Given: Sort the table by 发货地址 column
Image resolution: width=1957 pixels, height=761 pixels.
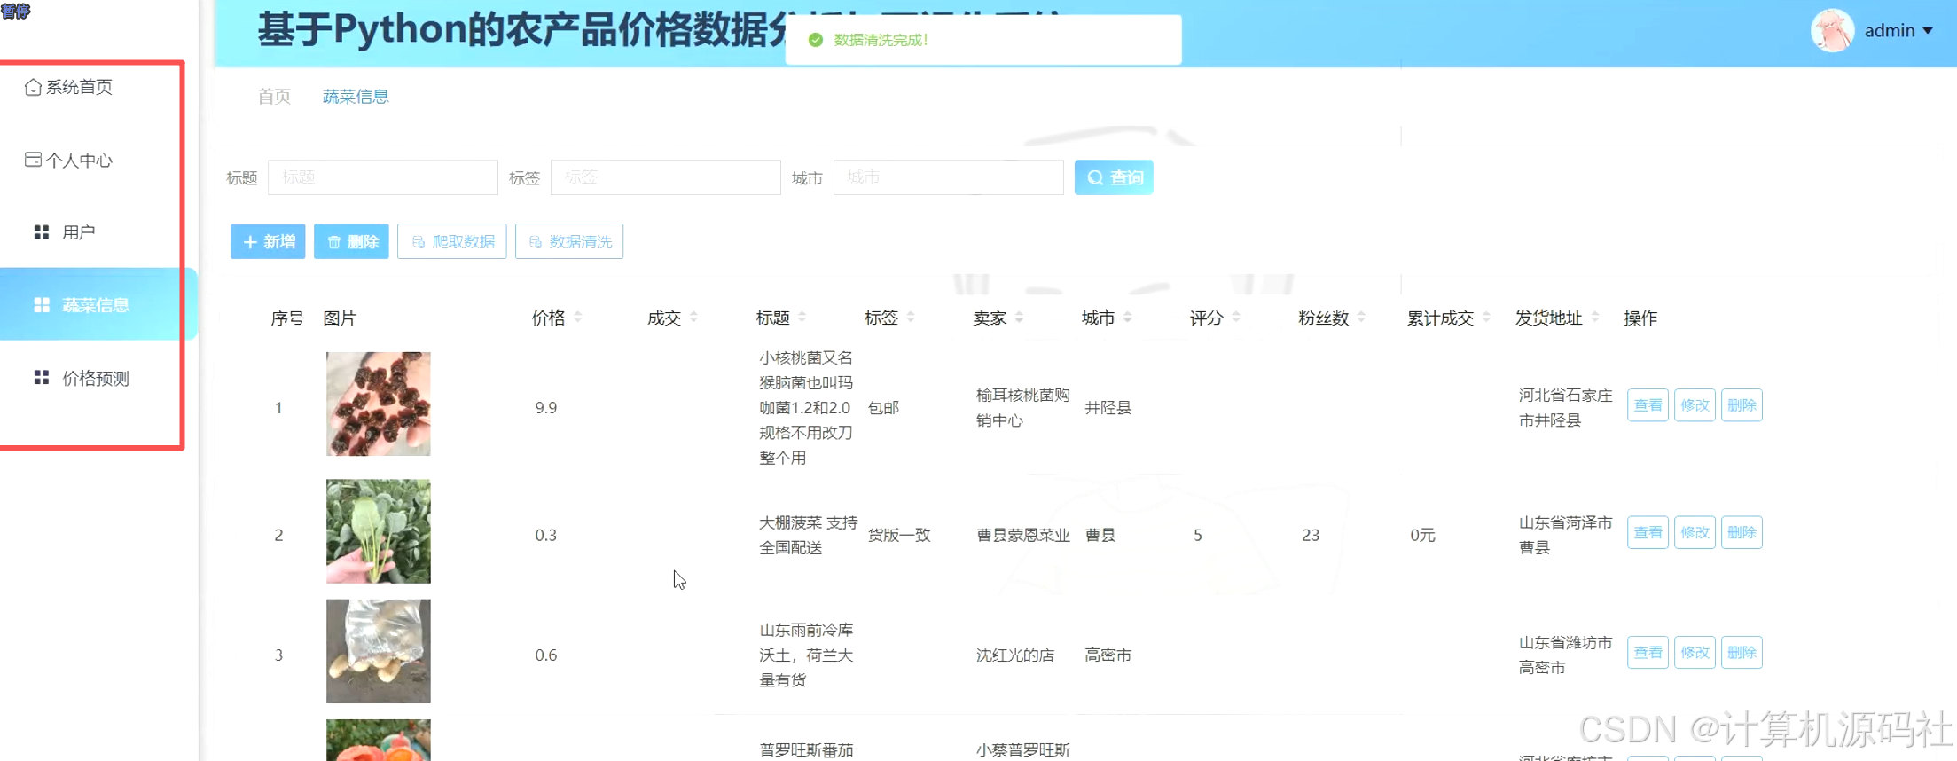Looking at the screenshot, I should pyautogui.click(x=1595, y=318).
